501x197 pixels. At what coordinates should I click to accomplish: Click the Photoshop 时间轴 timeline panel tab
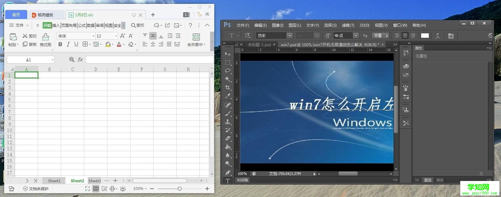(x=243, y=180)
